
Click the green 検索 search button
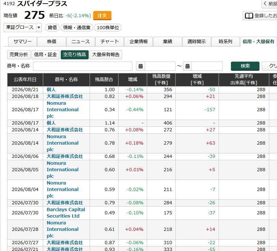click(x=245, y=66)
